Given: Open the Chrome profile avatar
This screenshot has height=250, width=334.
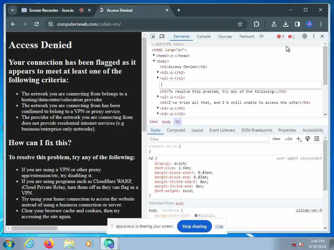Looking at the screenshot, I should (x=309, y=24).
